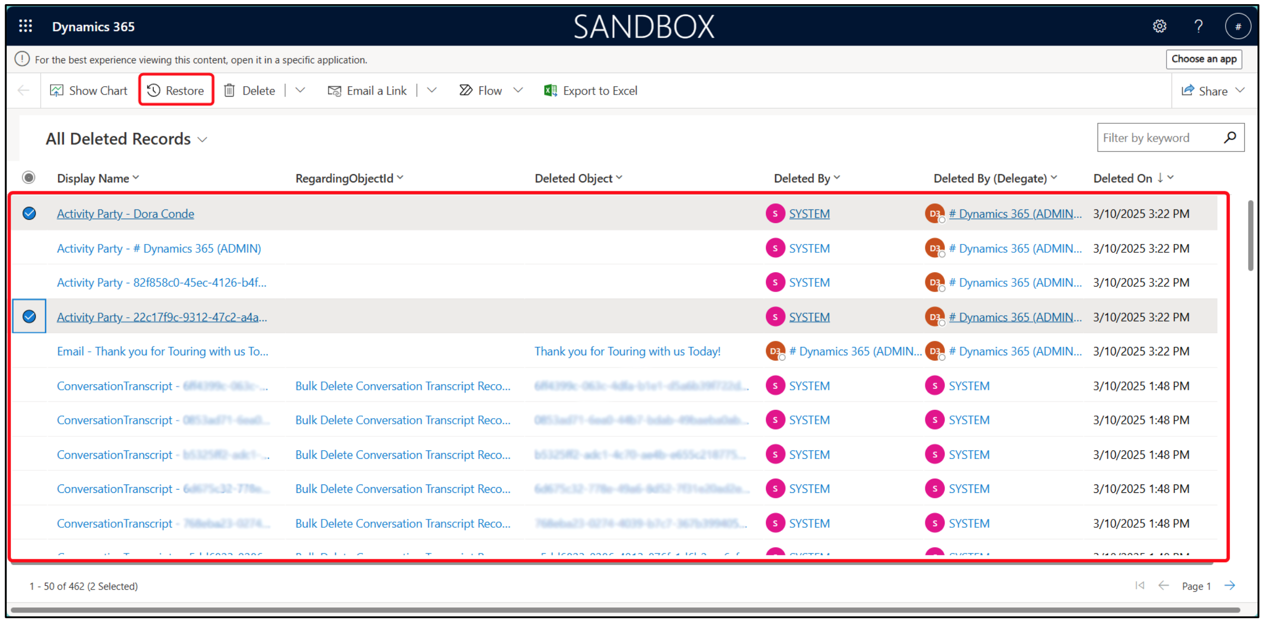Image resolution: width=1269 pixels, height=624 pixels.
Task: Open the app launcher waffle icon
Action: [25, 26]
